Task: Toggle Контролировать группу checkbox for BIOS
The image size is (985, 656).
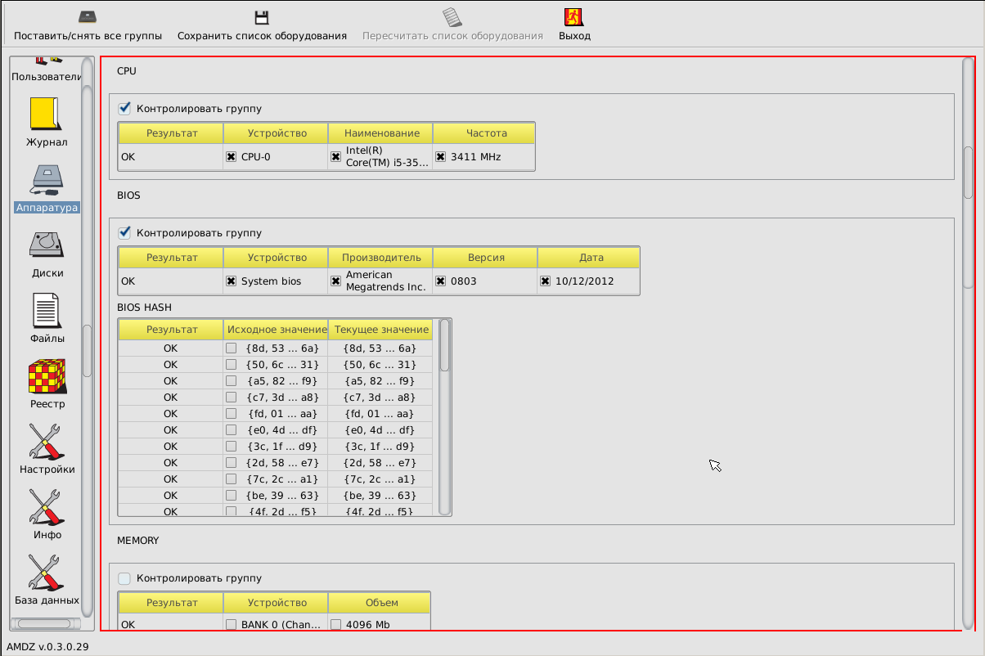Action: tap(124, 232)
